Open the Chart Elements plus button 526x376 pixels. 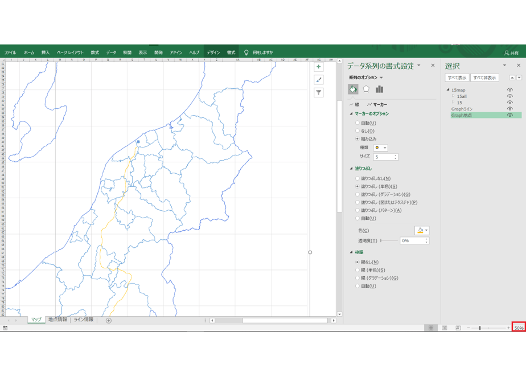318,67
